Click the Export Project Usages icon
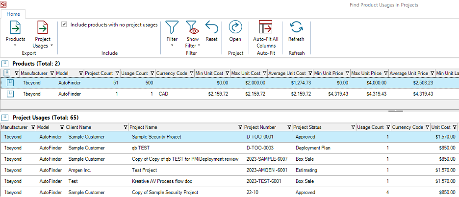The height and width of the screenshot is (197, 459). (x=43, y=27)
